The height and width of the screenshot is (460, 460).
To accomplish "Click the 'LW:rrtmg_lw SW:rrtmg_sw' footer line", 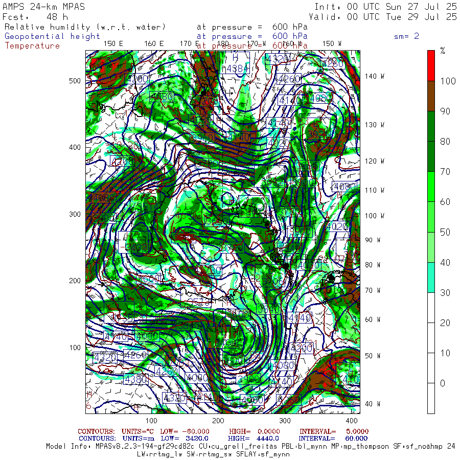I will click(x=213, y=454).
